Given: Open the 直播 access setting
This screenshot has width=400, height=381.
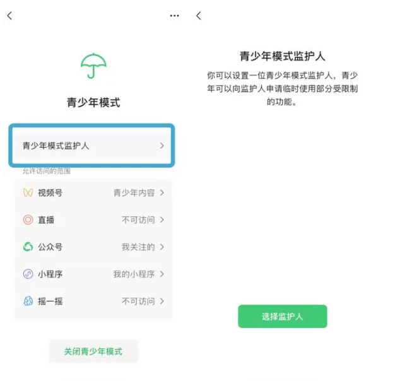Looking at the screenshot, I should [x=93, y=220].
